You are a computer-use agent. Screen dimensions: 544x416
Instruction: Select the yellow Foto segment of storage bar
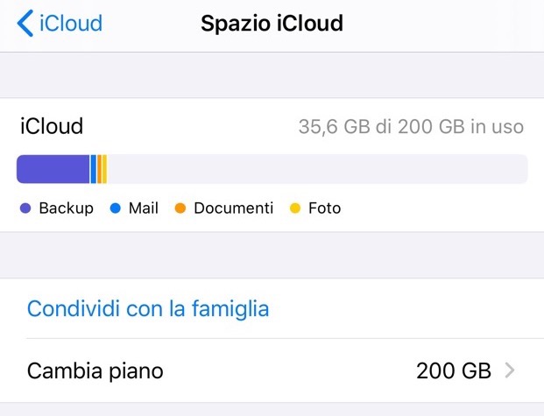[104, 169]
